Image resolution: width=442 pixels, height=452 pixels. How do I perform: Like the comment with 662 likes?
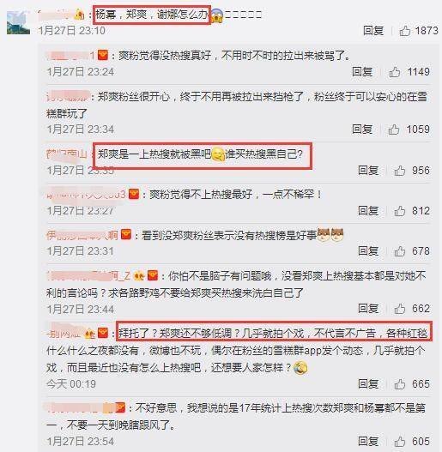tap(400, 309)
